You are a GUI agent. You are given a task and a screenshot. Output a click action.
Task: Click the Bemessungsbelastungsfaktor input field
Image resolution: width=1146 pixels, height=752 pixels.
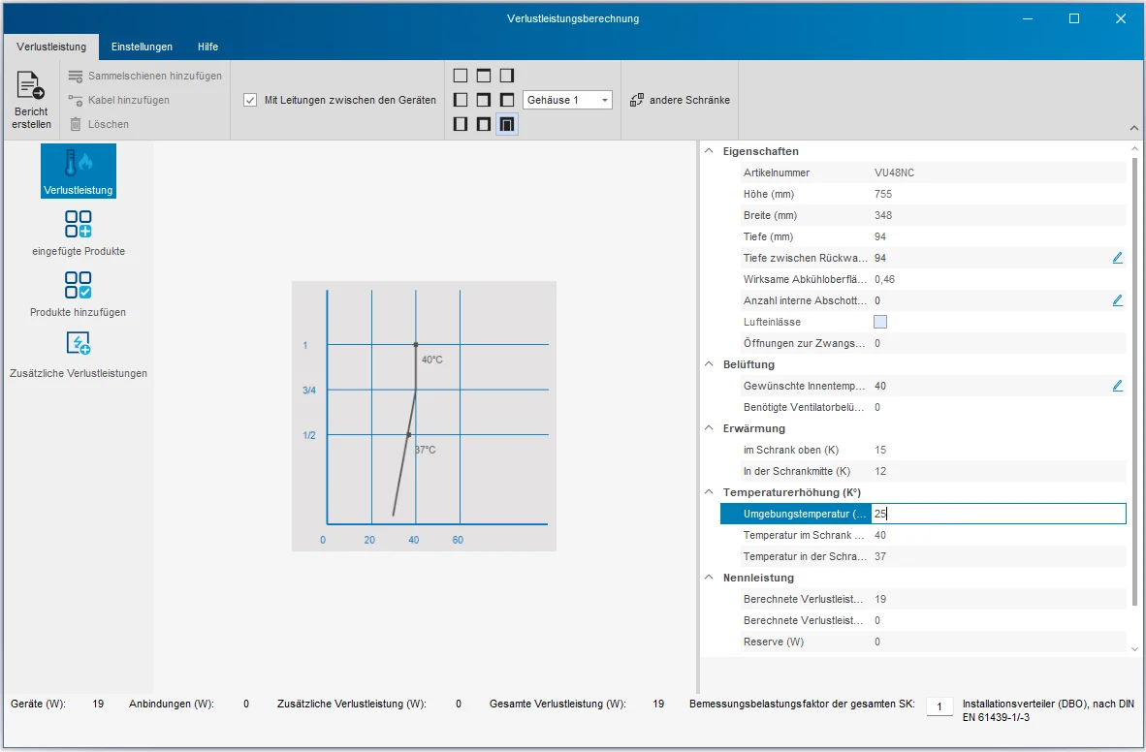pyautogui.click(x=939, y=705)
